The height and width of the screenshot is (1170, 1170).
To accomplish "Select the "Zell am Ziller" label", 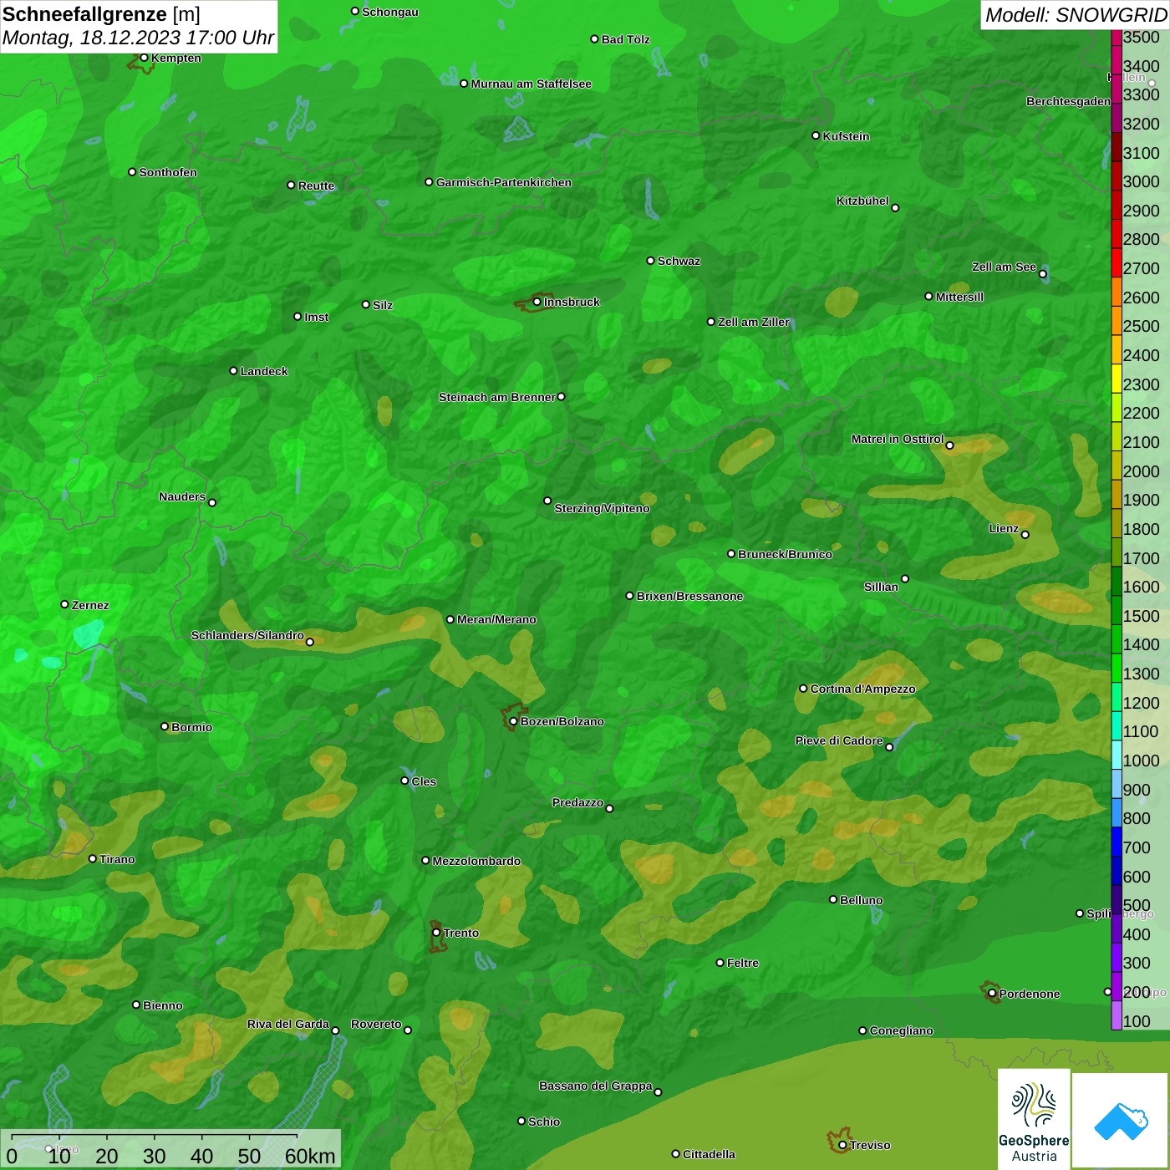I will pos(754,322).
